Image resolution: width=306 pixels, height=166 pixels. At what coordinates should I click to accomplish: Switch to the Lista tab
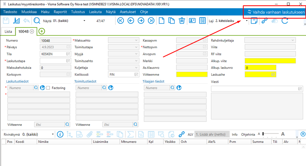pos(8,31)
